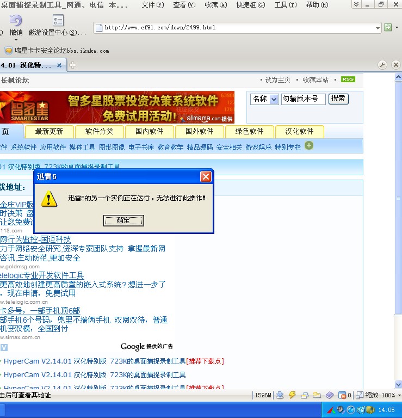Switch to the 汉化软件 tab
Screen dimensions: 402x418
(299, 131)
